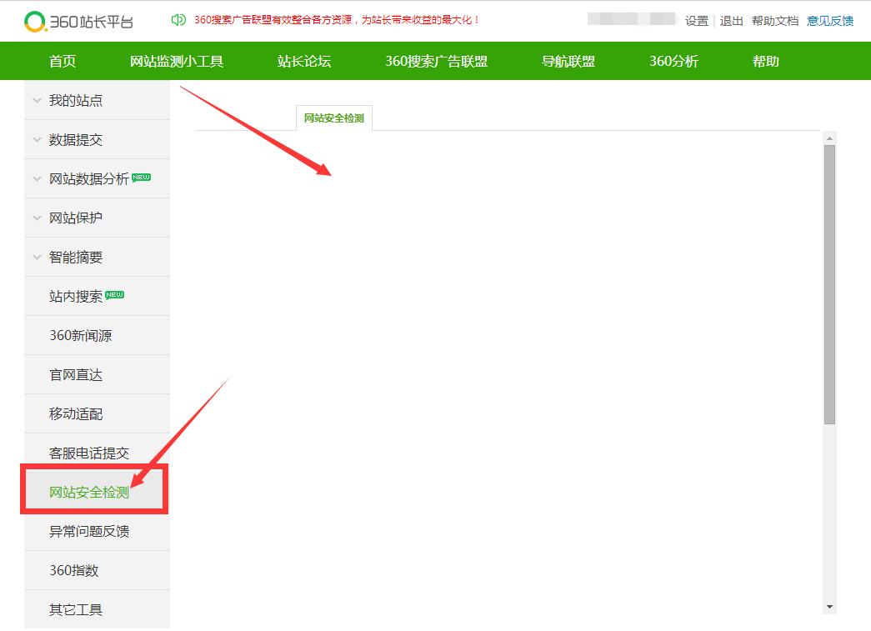Click the green speaker announcement icon
Viewport: 871px width, 631px height.
coord(178,20)
